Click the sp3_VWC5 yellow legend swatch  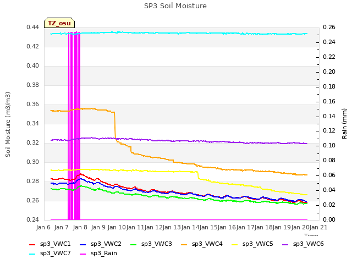(235, 244)
